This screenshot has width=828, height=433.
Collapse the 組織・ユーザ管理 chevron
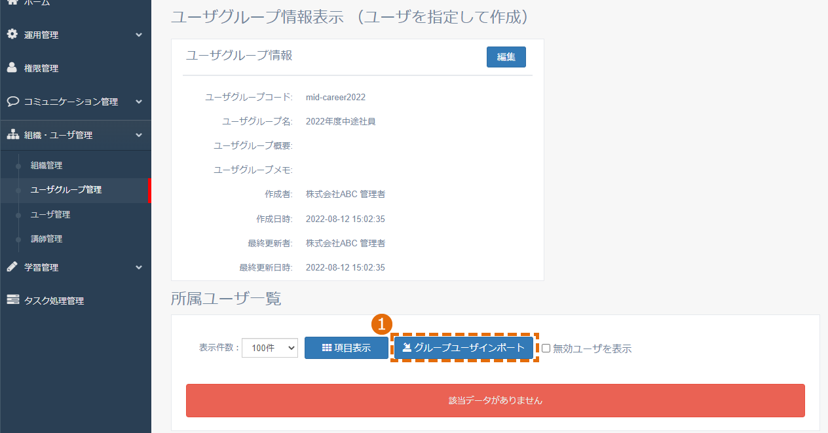coord(138,135)
